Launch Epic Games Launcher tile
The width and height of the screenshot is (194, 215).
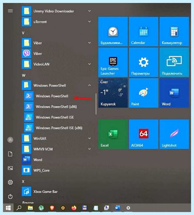(113, 62)
